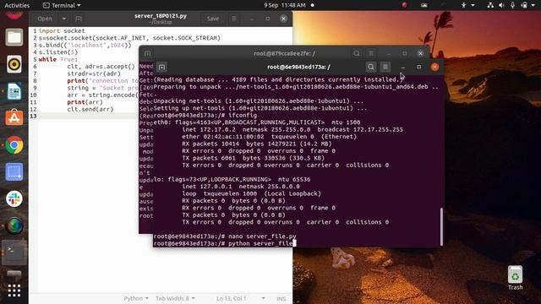Click microphone icon in top bar
The image size is (541, 304).
point(513,5)
